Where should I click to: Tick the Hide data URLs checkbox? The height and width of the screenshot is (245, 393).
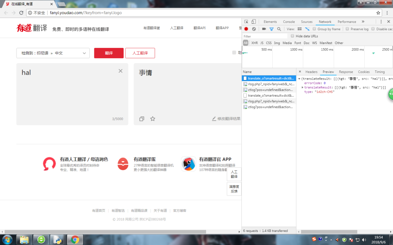pyautogui.click(x=292, y=36)
